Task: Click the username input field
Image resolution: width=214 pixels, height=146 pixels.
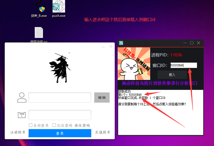Action: (60, 98)
